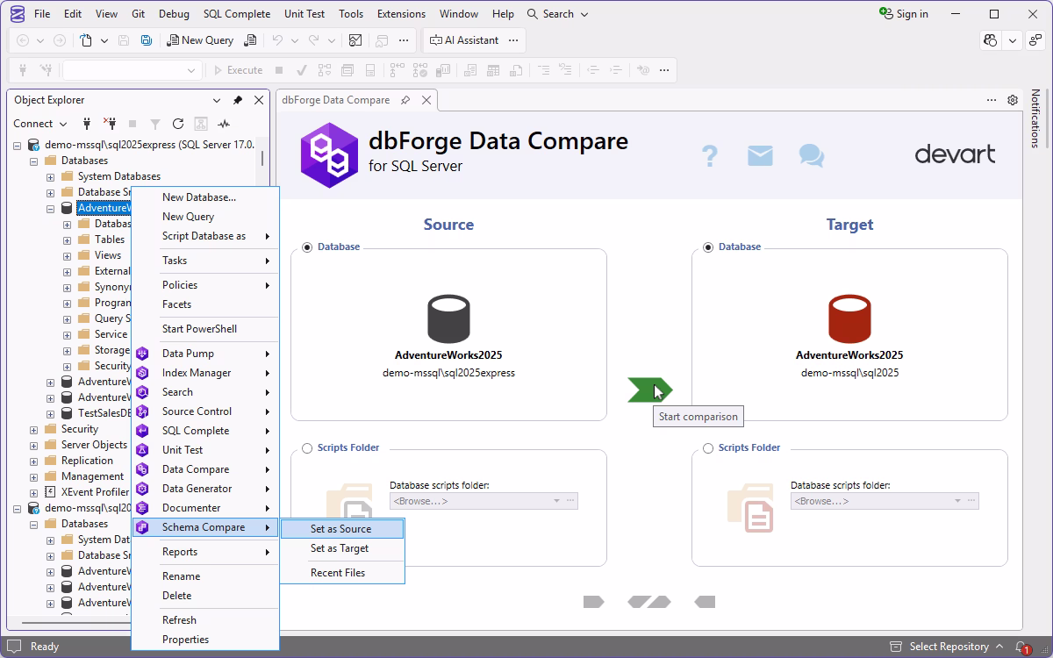Click the target red database icon
The width and height of the screenshot is (1053, 658).
click(849, 318)
